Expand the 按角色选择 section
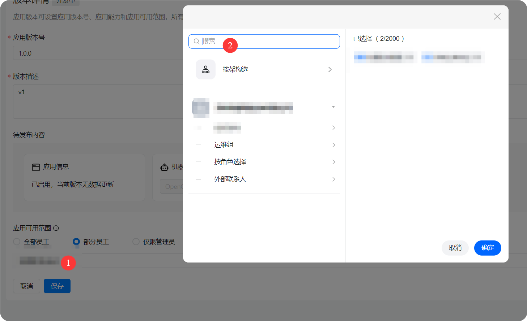 tap(333, 161)
